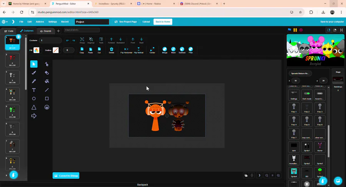The height and width of the screenshot is (187, 346).
Task: Select the Reshape tool
Action: pos(47,64)
